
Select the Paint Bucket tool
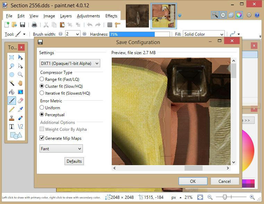[x=11, y=92]
